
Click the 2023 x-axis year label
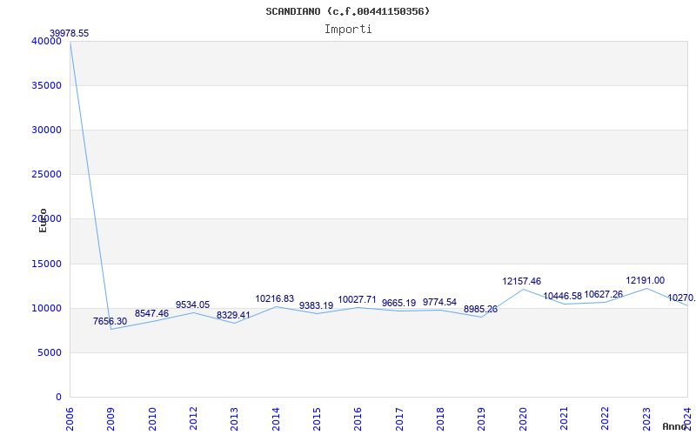click(646, 418)
